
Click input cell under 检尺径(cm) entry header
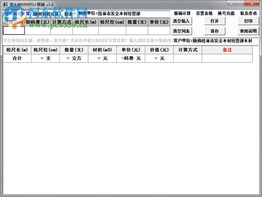tap(112, 31)
